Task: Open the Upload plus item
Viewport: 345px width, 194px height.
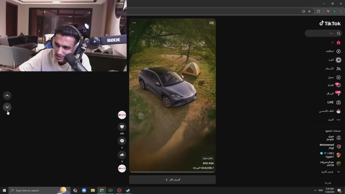Action: coord(334,77)
